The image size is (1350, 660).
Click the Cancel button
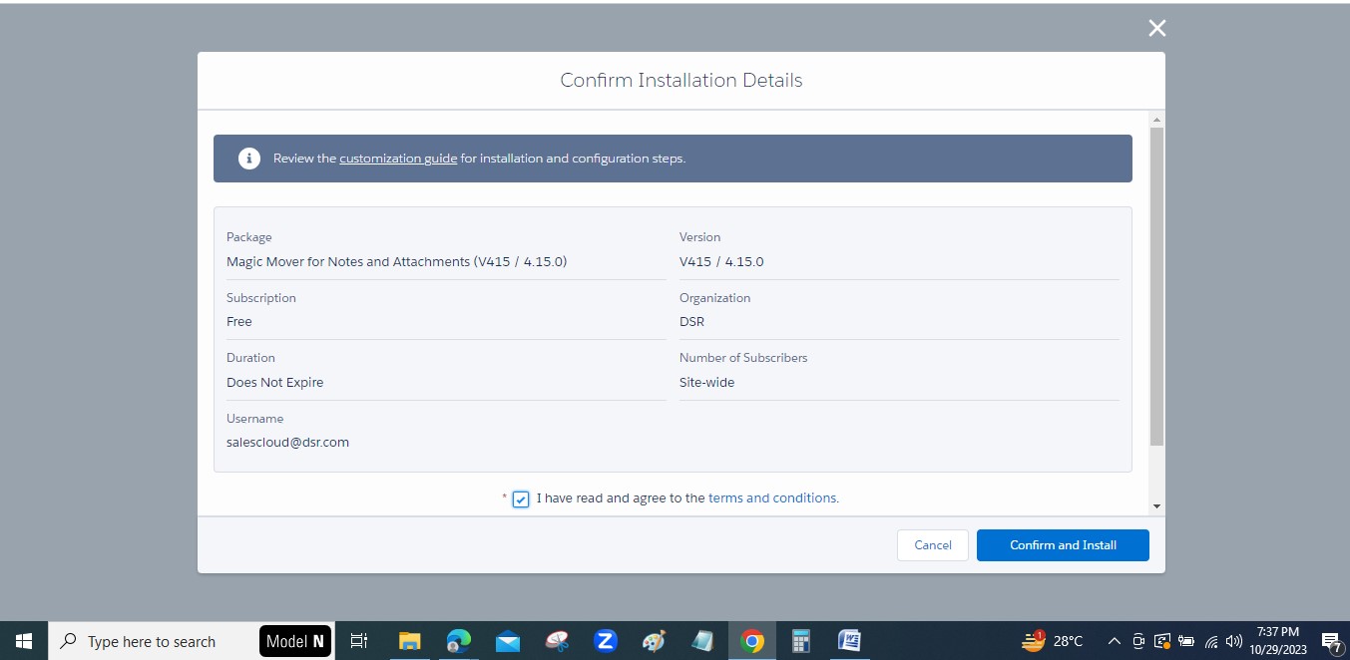pyautogui.click(x=933, y=545)
